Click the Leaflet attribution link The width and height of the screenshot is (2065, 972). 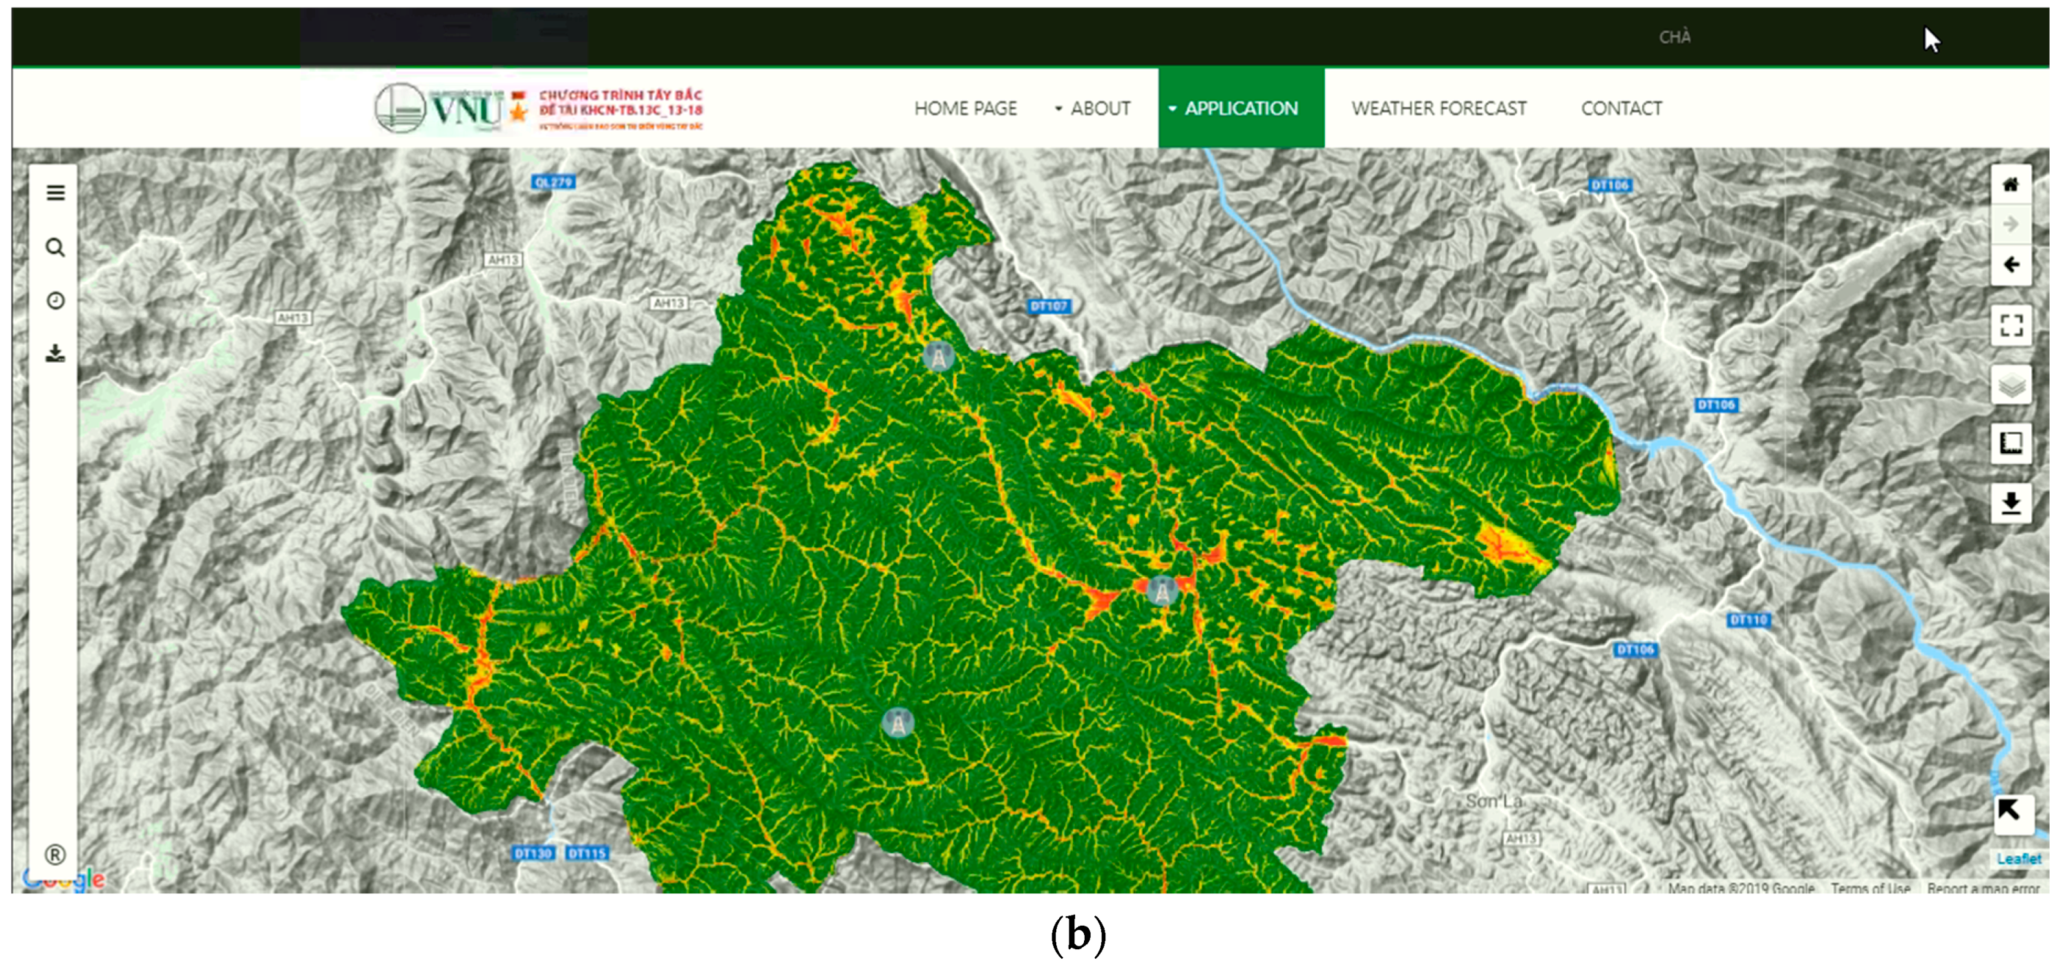tap(2018, 859)
